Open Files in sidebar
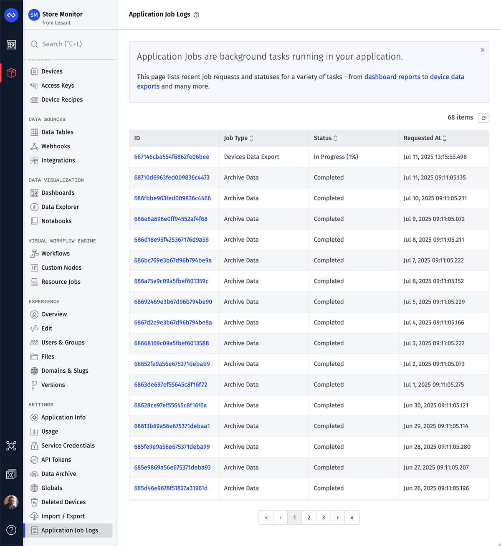The height and width of the screenshot is (546, 501). [48, 356]
